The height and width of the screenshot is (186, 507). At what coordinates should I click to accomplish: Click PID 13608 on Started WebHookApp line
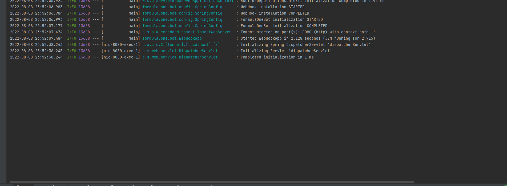[84, 38]
